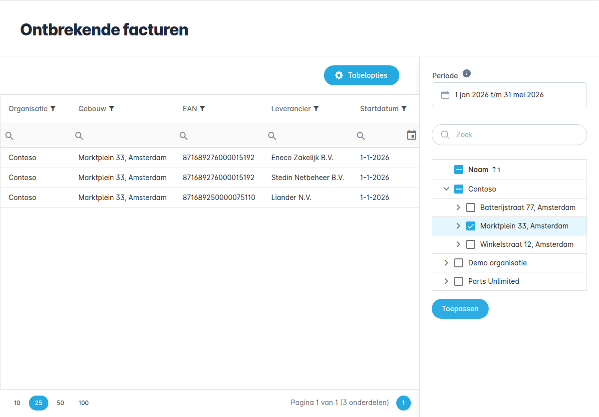Click the Toepassen button
This screenshot has height=417, width=599.
[x=460, y=309]
